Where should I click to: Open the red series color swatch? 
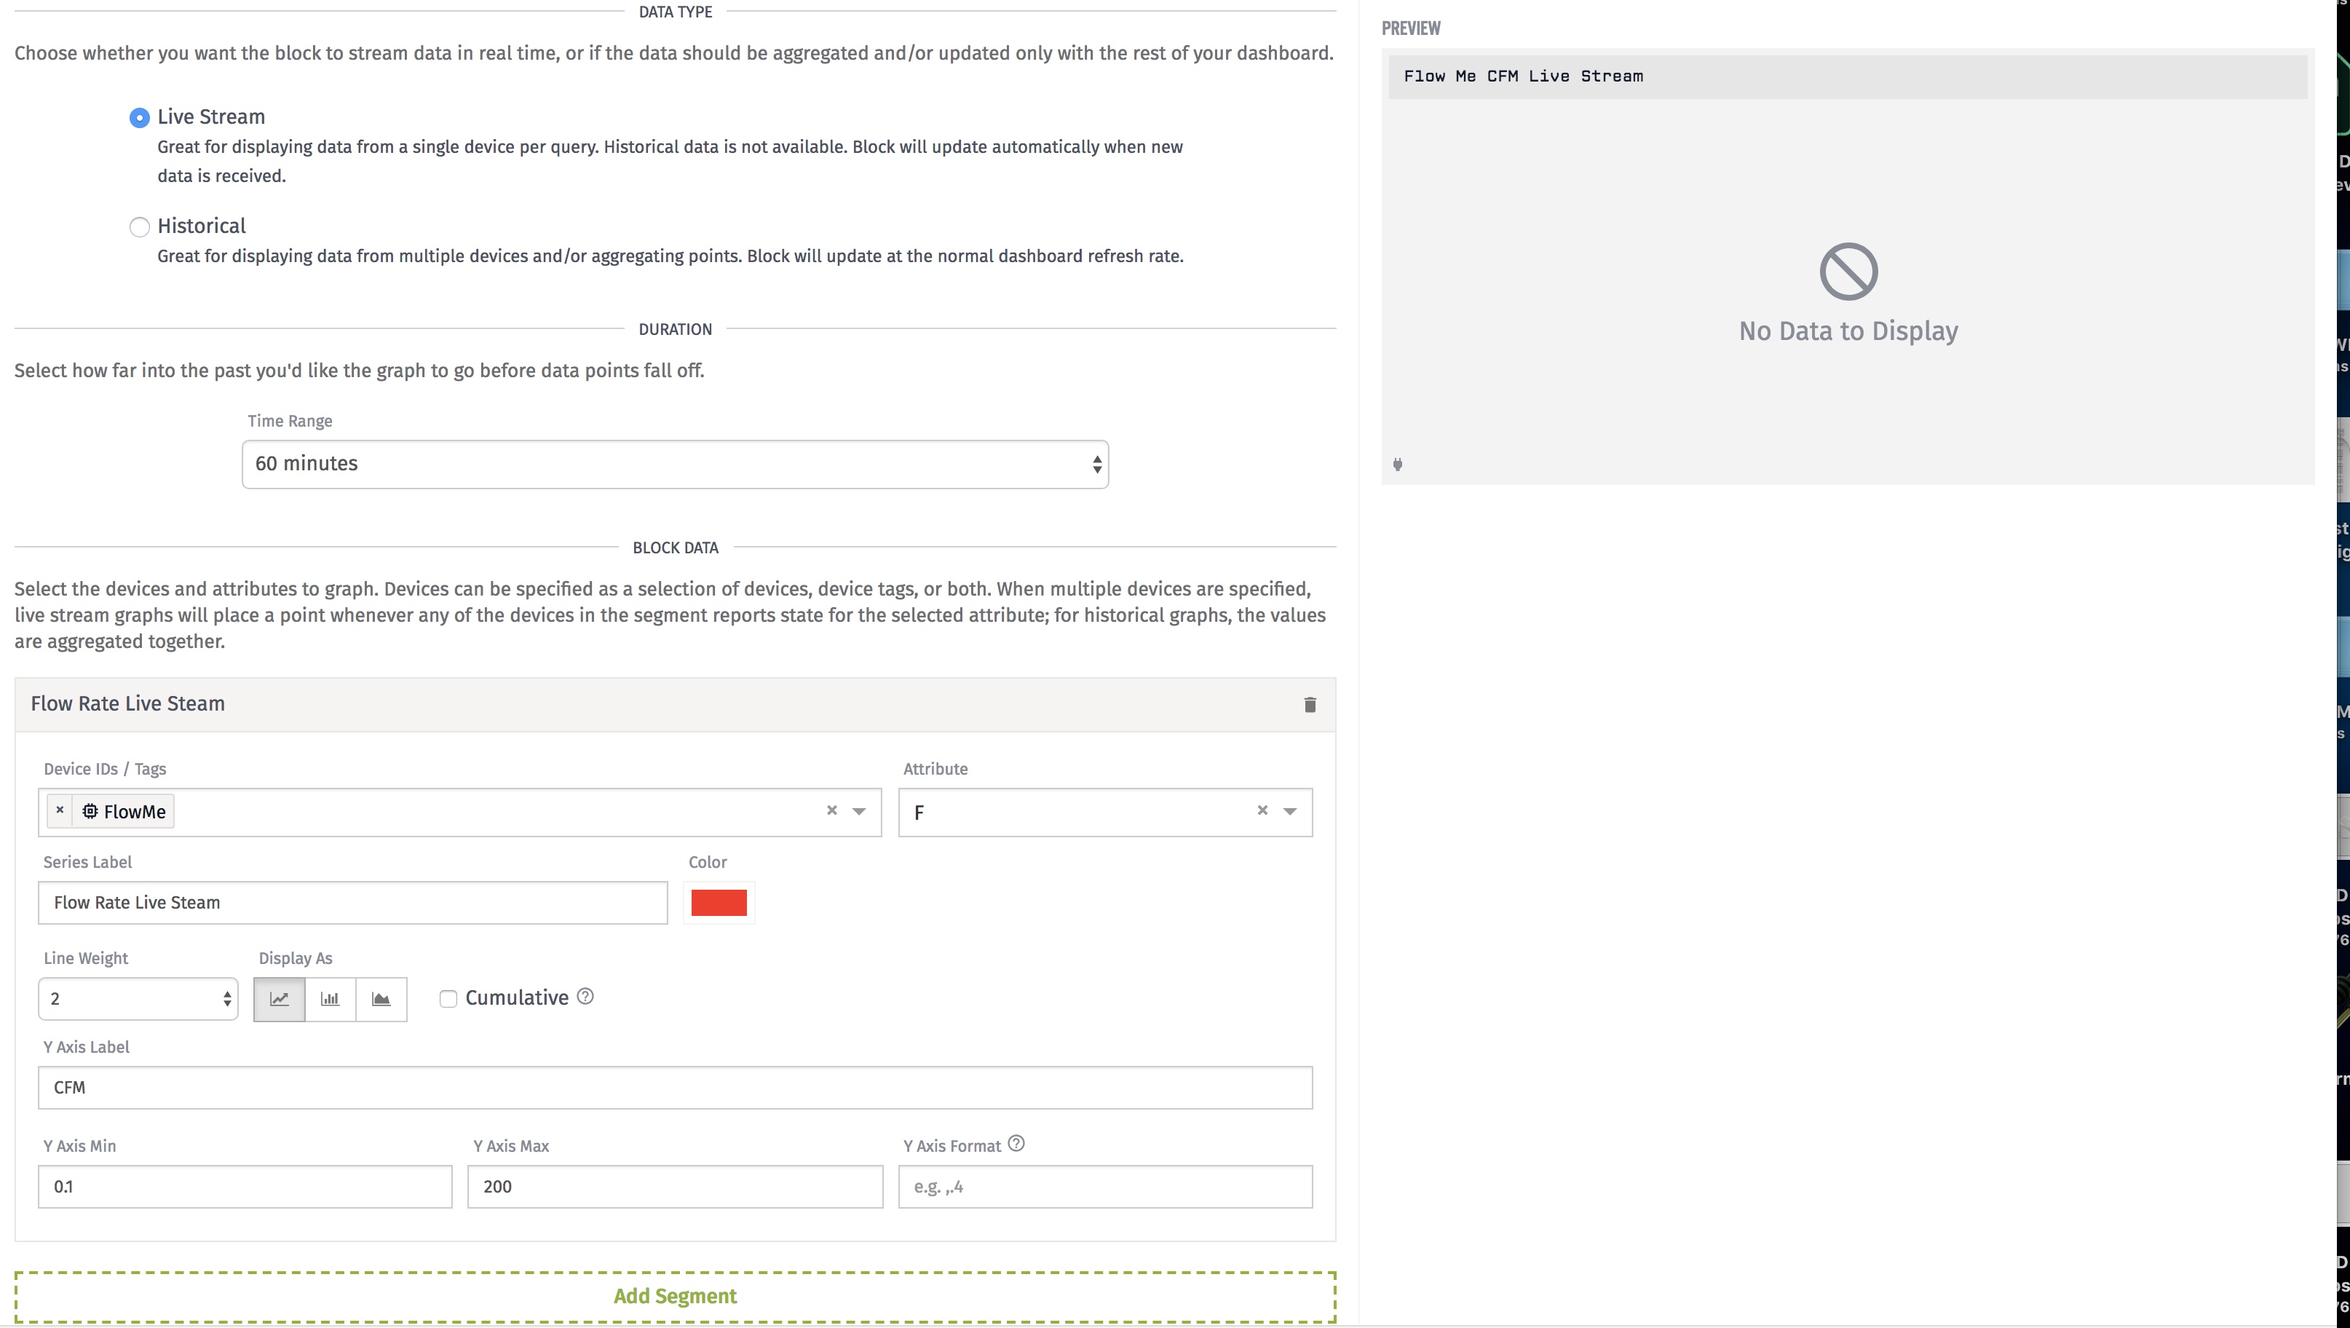click(x=719, y=903)
